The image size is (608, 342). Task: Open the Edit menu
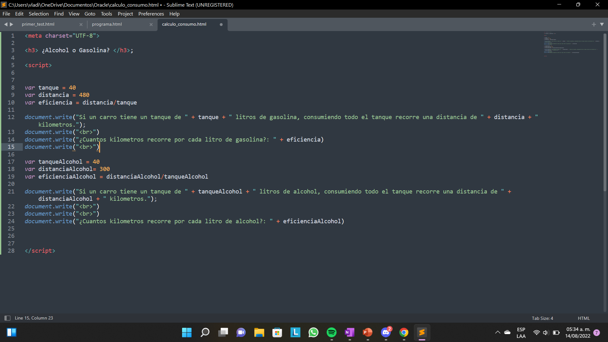pos(19,14)
